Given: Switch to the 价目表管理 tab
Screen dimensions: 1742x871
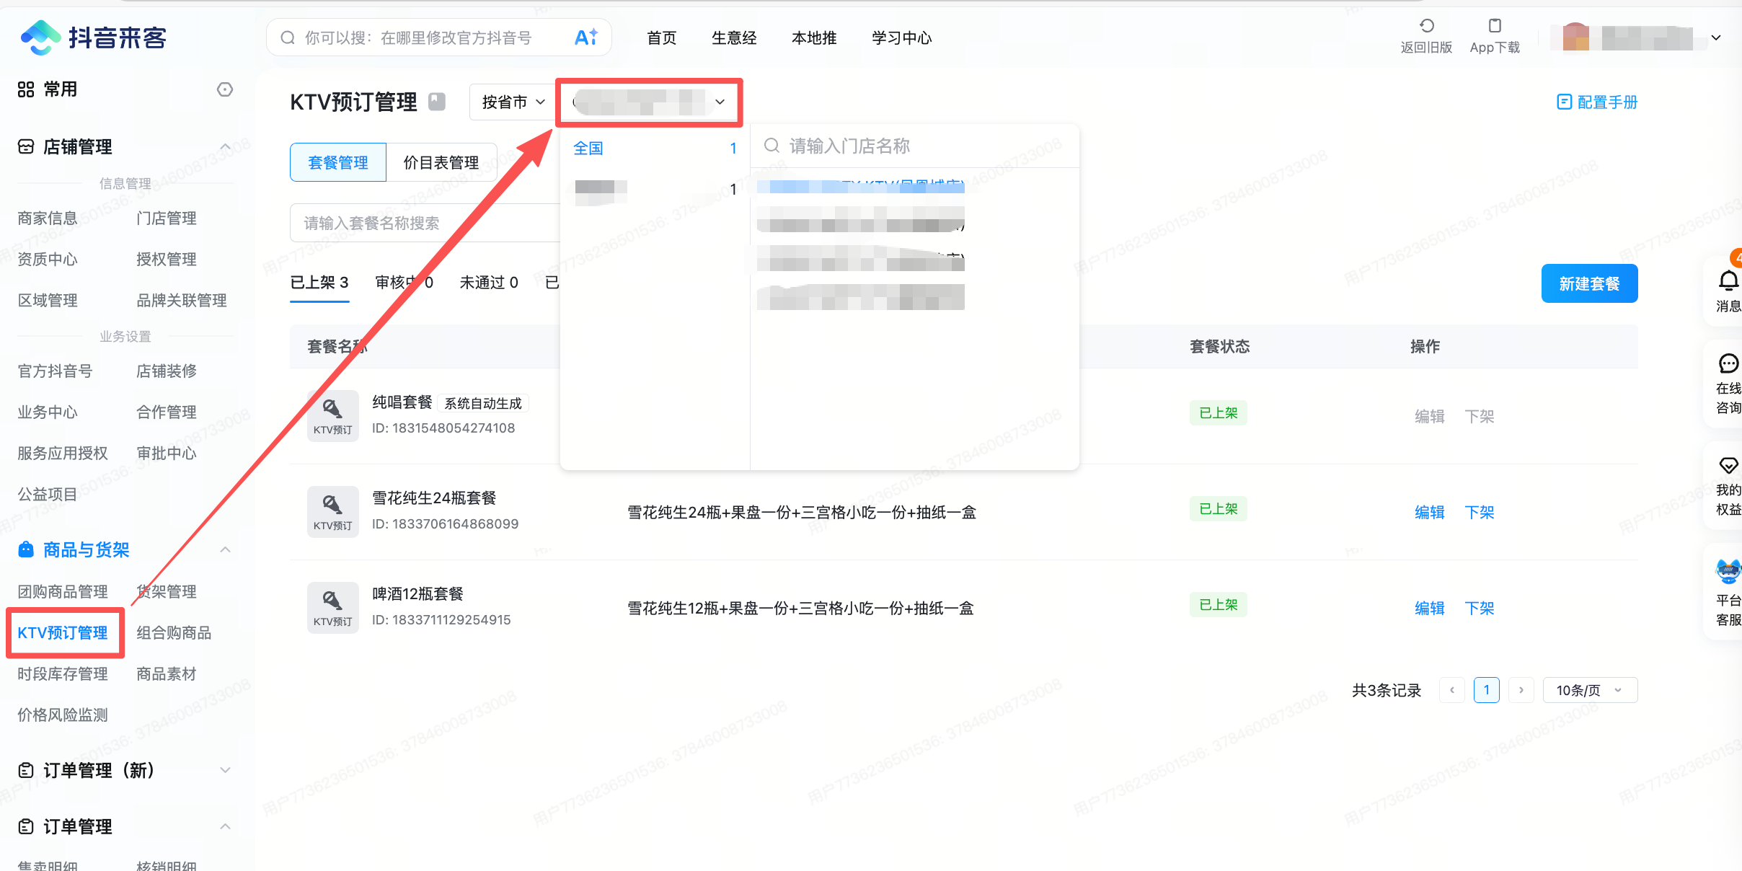Looking at the screenshot, I should coord(441,162).
